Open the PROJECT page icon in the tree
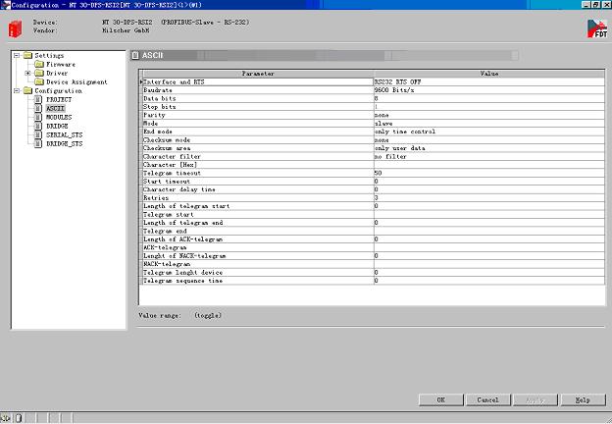This screenshot has height=424, width=612. pos(39,100)
